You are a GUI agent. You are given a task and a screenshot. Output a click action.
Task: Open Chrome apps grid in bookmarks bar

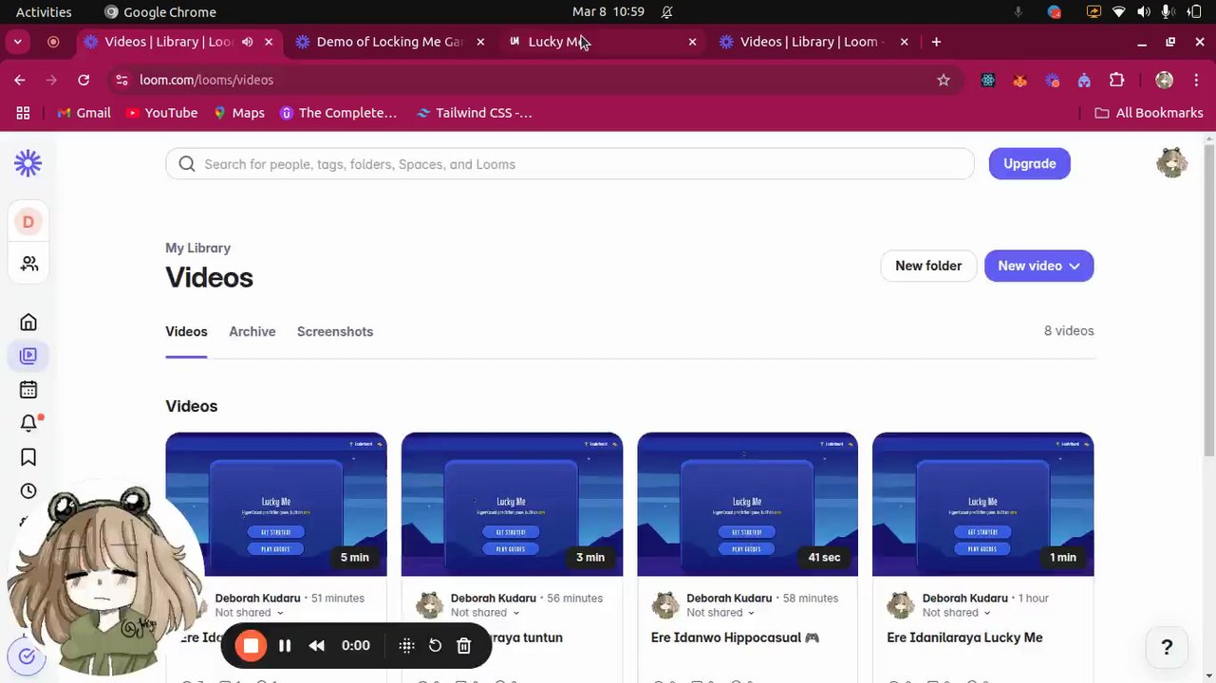pyautogui.click(x=23, y=113)
